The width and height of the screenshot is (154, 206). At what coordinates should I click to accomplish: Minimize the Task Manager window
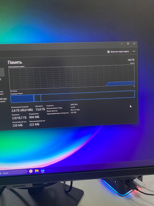[122, 44]
